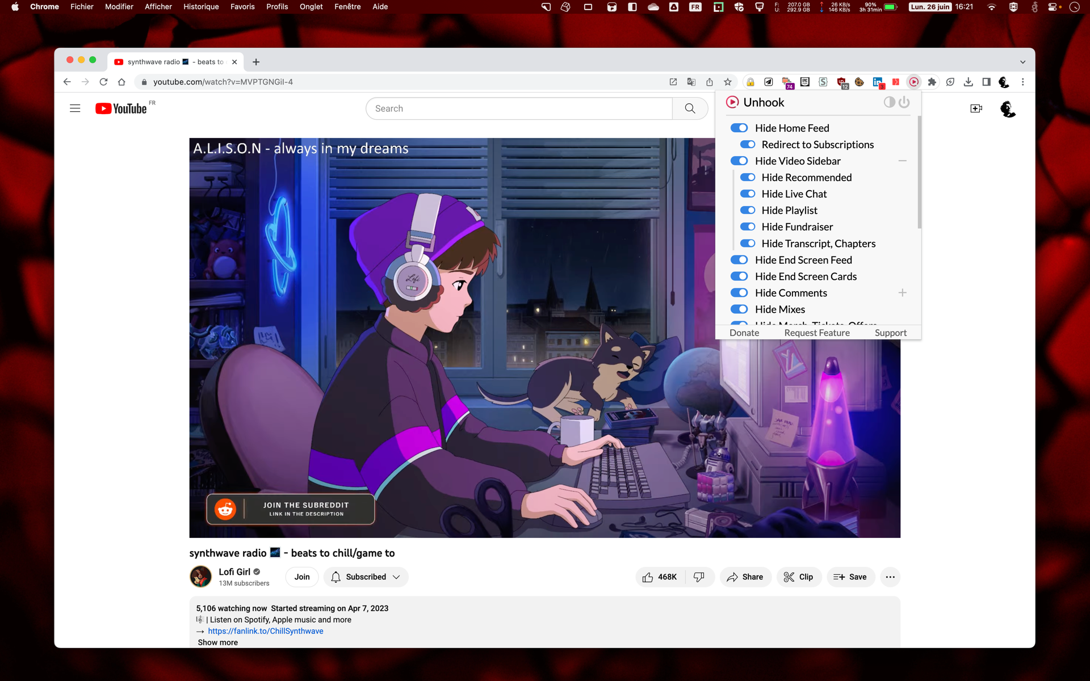
Task: Open the cookie manager extension
Action: [x=859, y=82]
